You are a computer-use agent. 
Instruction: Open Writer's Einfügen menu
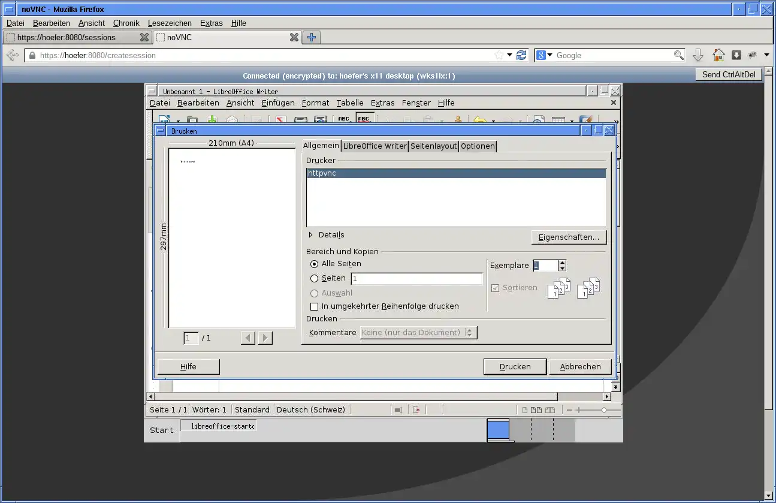[x=278, y=103]
